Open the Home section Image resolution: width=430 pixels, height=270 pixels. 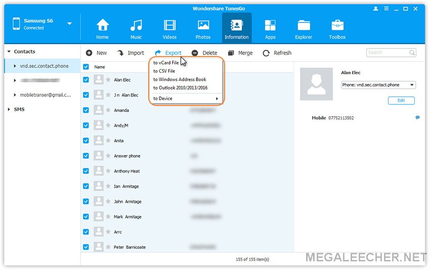click(102, 29)
